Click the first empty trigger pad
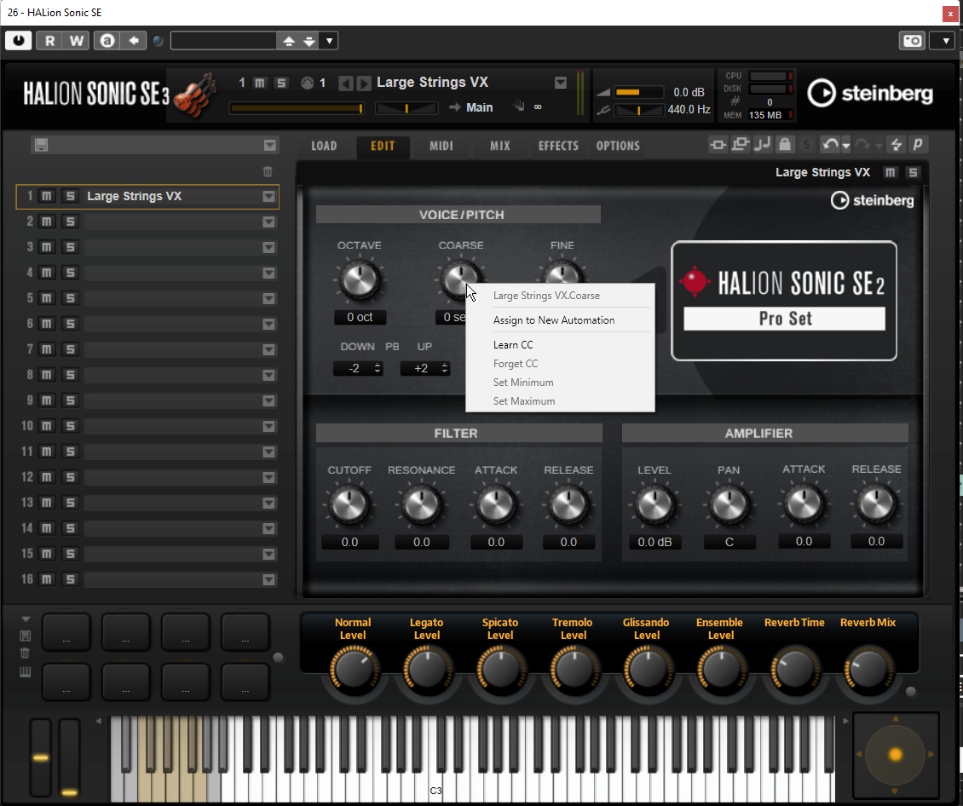 (66, 631)
